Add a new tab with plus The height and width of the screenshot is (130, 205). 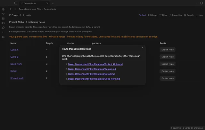coord(53,3)
